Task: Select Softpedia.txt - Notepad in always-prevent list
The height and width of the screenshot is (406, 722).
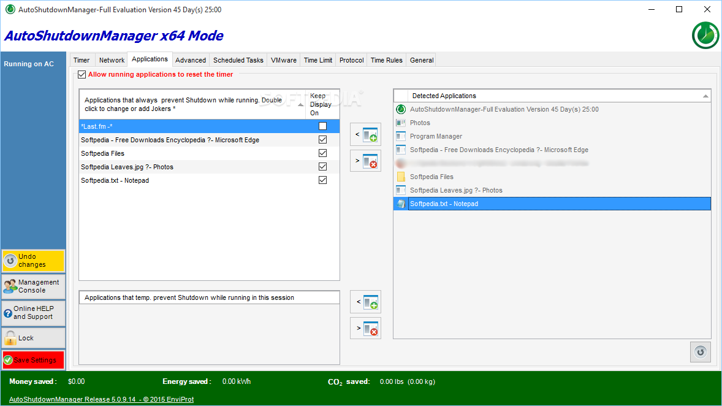Action: (209, 180)
